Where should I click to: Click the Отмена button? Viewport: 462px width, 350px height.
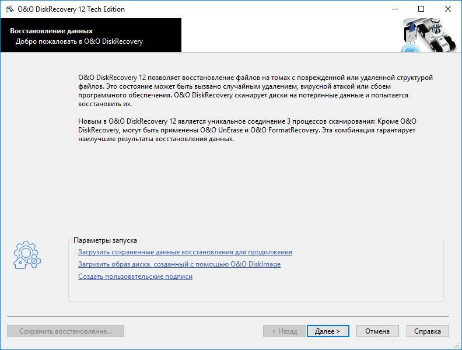click(x=377, y=331)
